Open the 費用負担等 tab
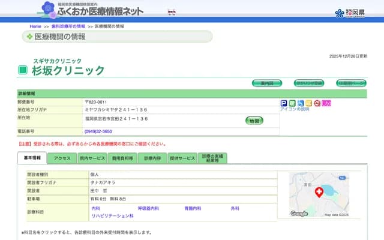This screenshot has width=384, height=240. click(122, 158)
